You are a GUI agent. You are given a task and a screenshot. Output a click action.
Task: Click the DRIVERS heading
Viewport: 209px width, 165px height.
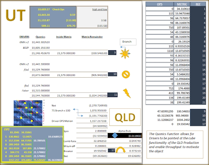[x=24, y=37]
